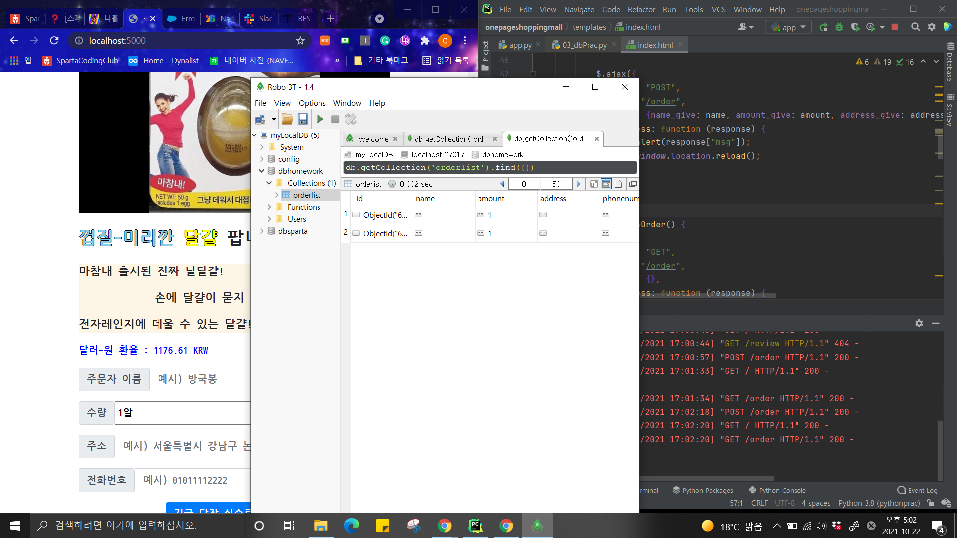Click the next page arrow in results

click(578, 184)
